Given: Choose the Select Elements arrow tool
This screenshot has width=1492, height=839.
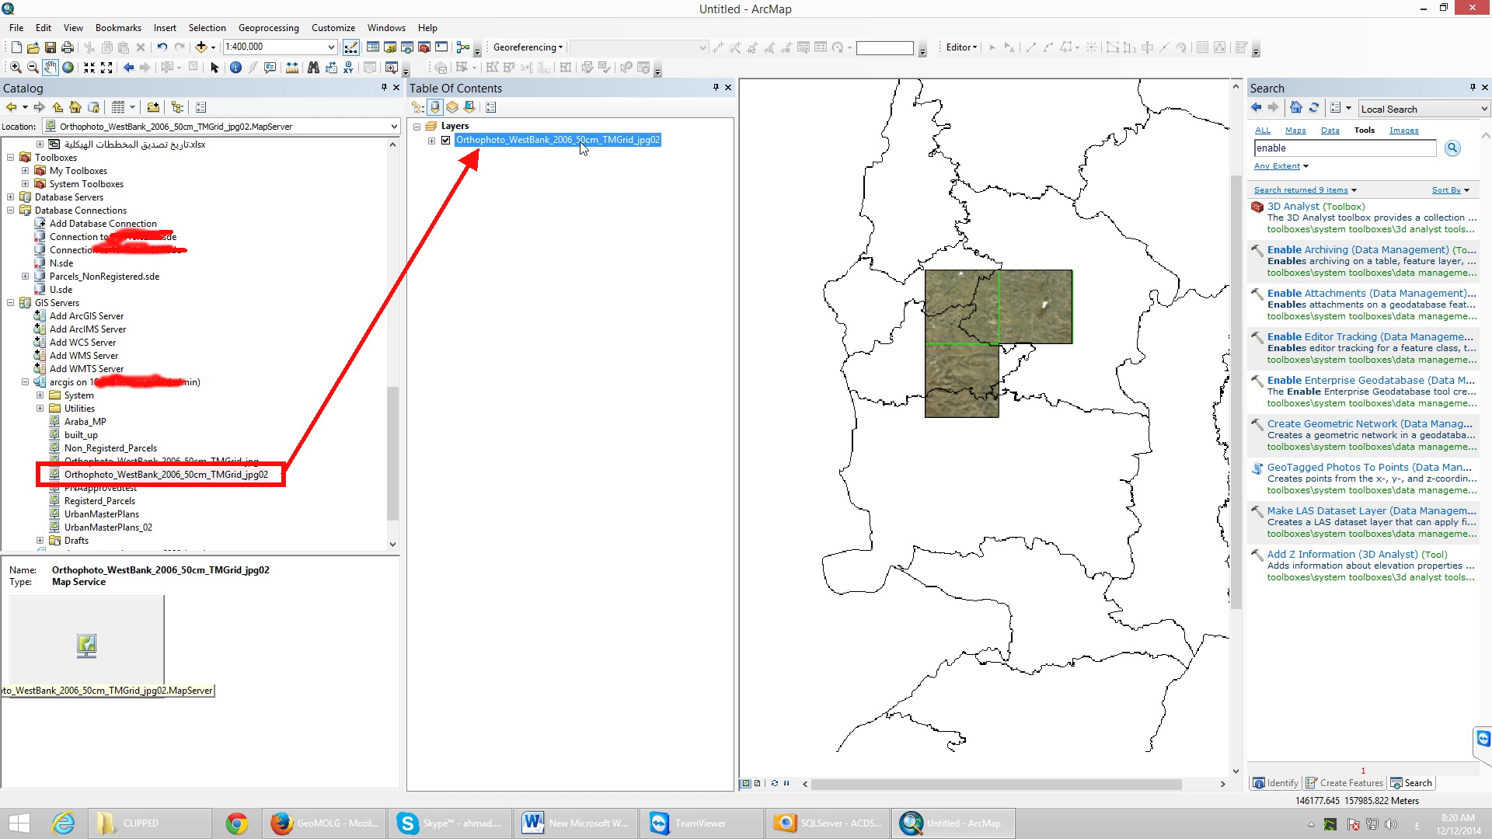Looking at the screenshot, I should point(214,68).
